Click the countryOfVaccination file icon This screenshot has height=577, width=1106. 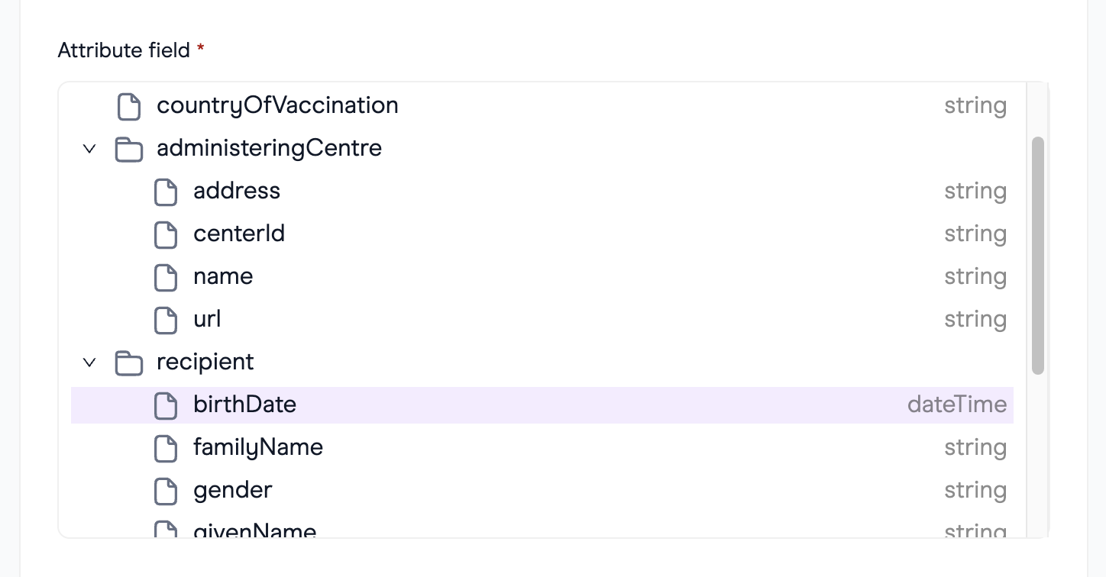click(x=129, y=106)
